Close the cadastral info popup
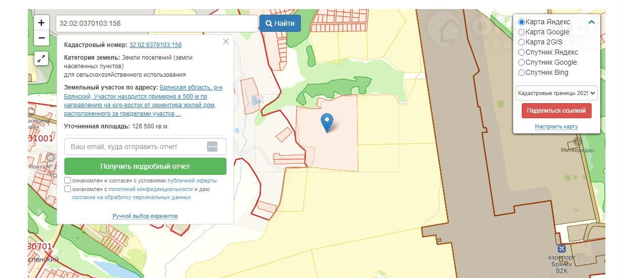619x278 pixels. (226, 42)
